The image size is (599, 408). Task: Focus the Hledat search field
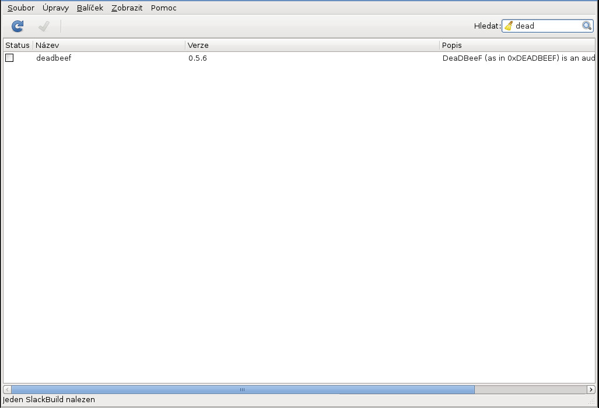[x=547, y=26]
